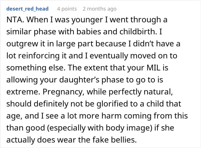This screenshot has width=201, height=148.
Task: Click the 4 points score label
Action: click(67, 9)
